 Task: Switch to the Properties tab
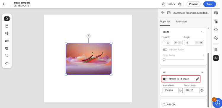click(x=165, y=22)
